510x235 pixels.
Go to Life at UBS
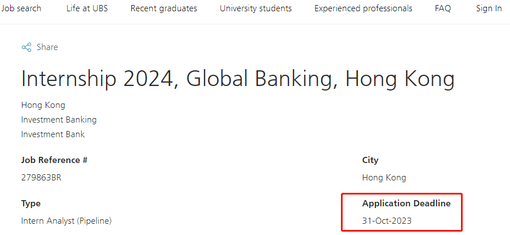[87, 8]
